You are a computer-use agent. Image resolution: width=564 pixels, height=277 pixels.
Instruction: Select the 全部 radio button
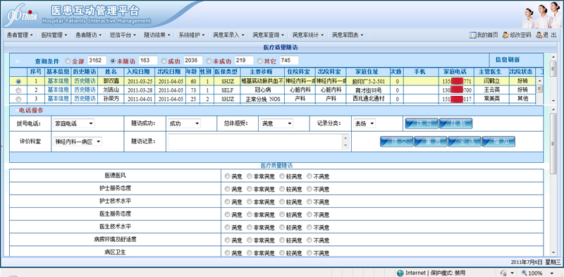click(68, 61)
